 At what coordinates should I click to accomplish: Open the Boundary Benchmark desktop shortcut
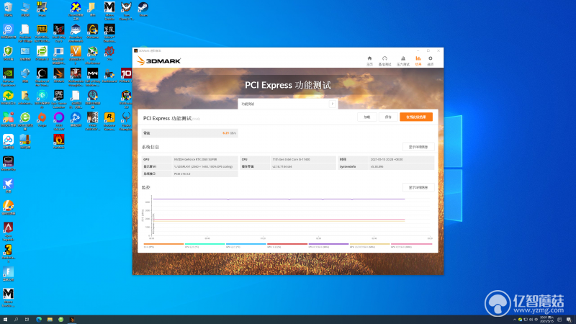point(76,33)
